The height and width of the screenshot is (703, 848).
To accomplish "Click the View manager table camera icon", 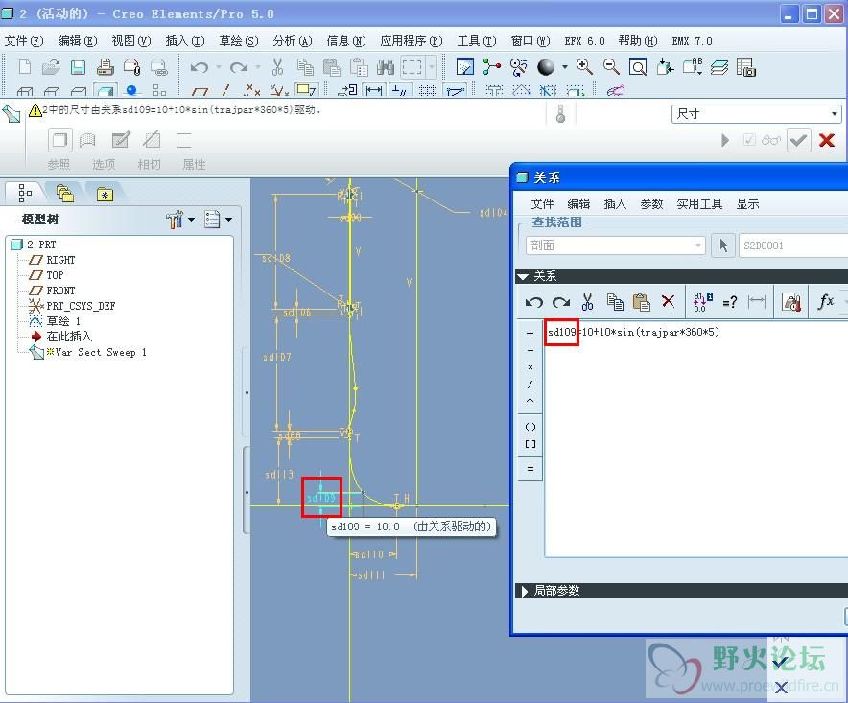I will pyautogui.click(x=746, y=67).
